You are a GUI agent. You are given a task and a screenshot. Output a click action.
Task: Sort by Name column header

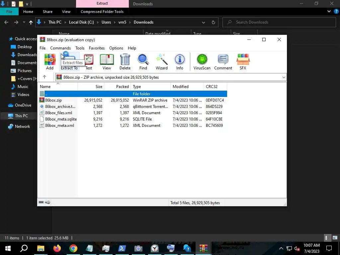tap(58, 86)
